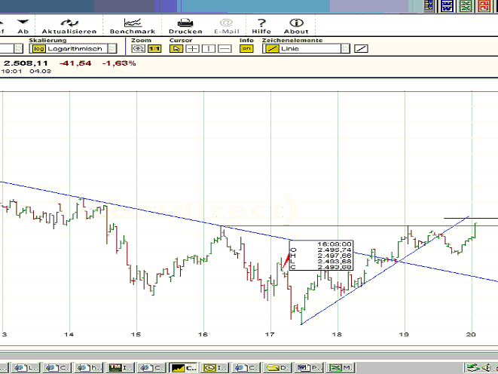Reset zoom with the 1:1 button
The width and height of the screenshot is (498, 374).
154,48
